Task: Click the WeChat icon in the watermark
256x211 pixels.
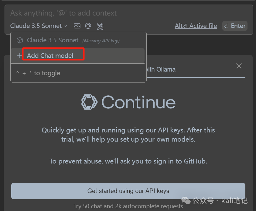Action: 186,201
